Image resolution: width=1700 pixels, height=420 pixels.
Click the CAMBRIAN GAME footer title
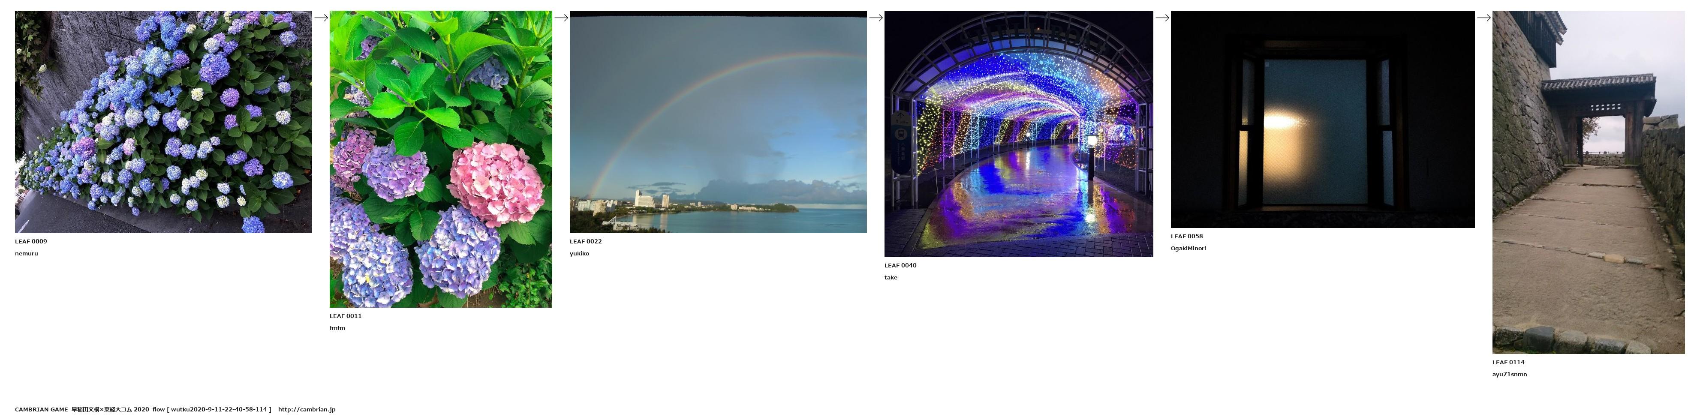(41, 409)
